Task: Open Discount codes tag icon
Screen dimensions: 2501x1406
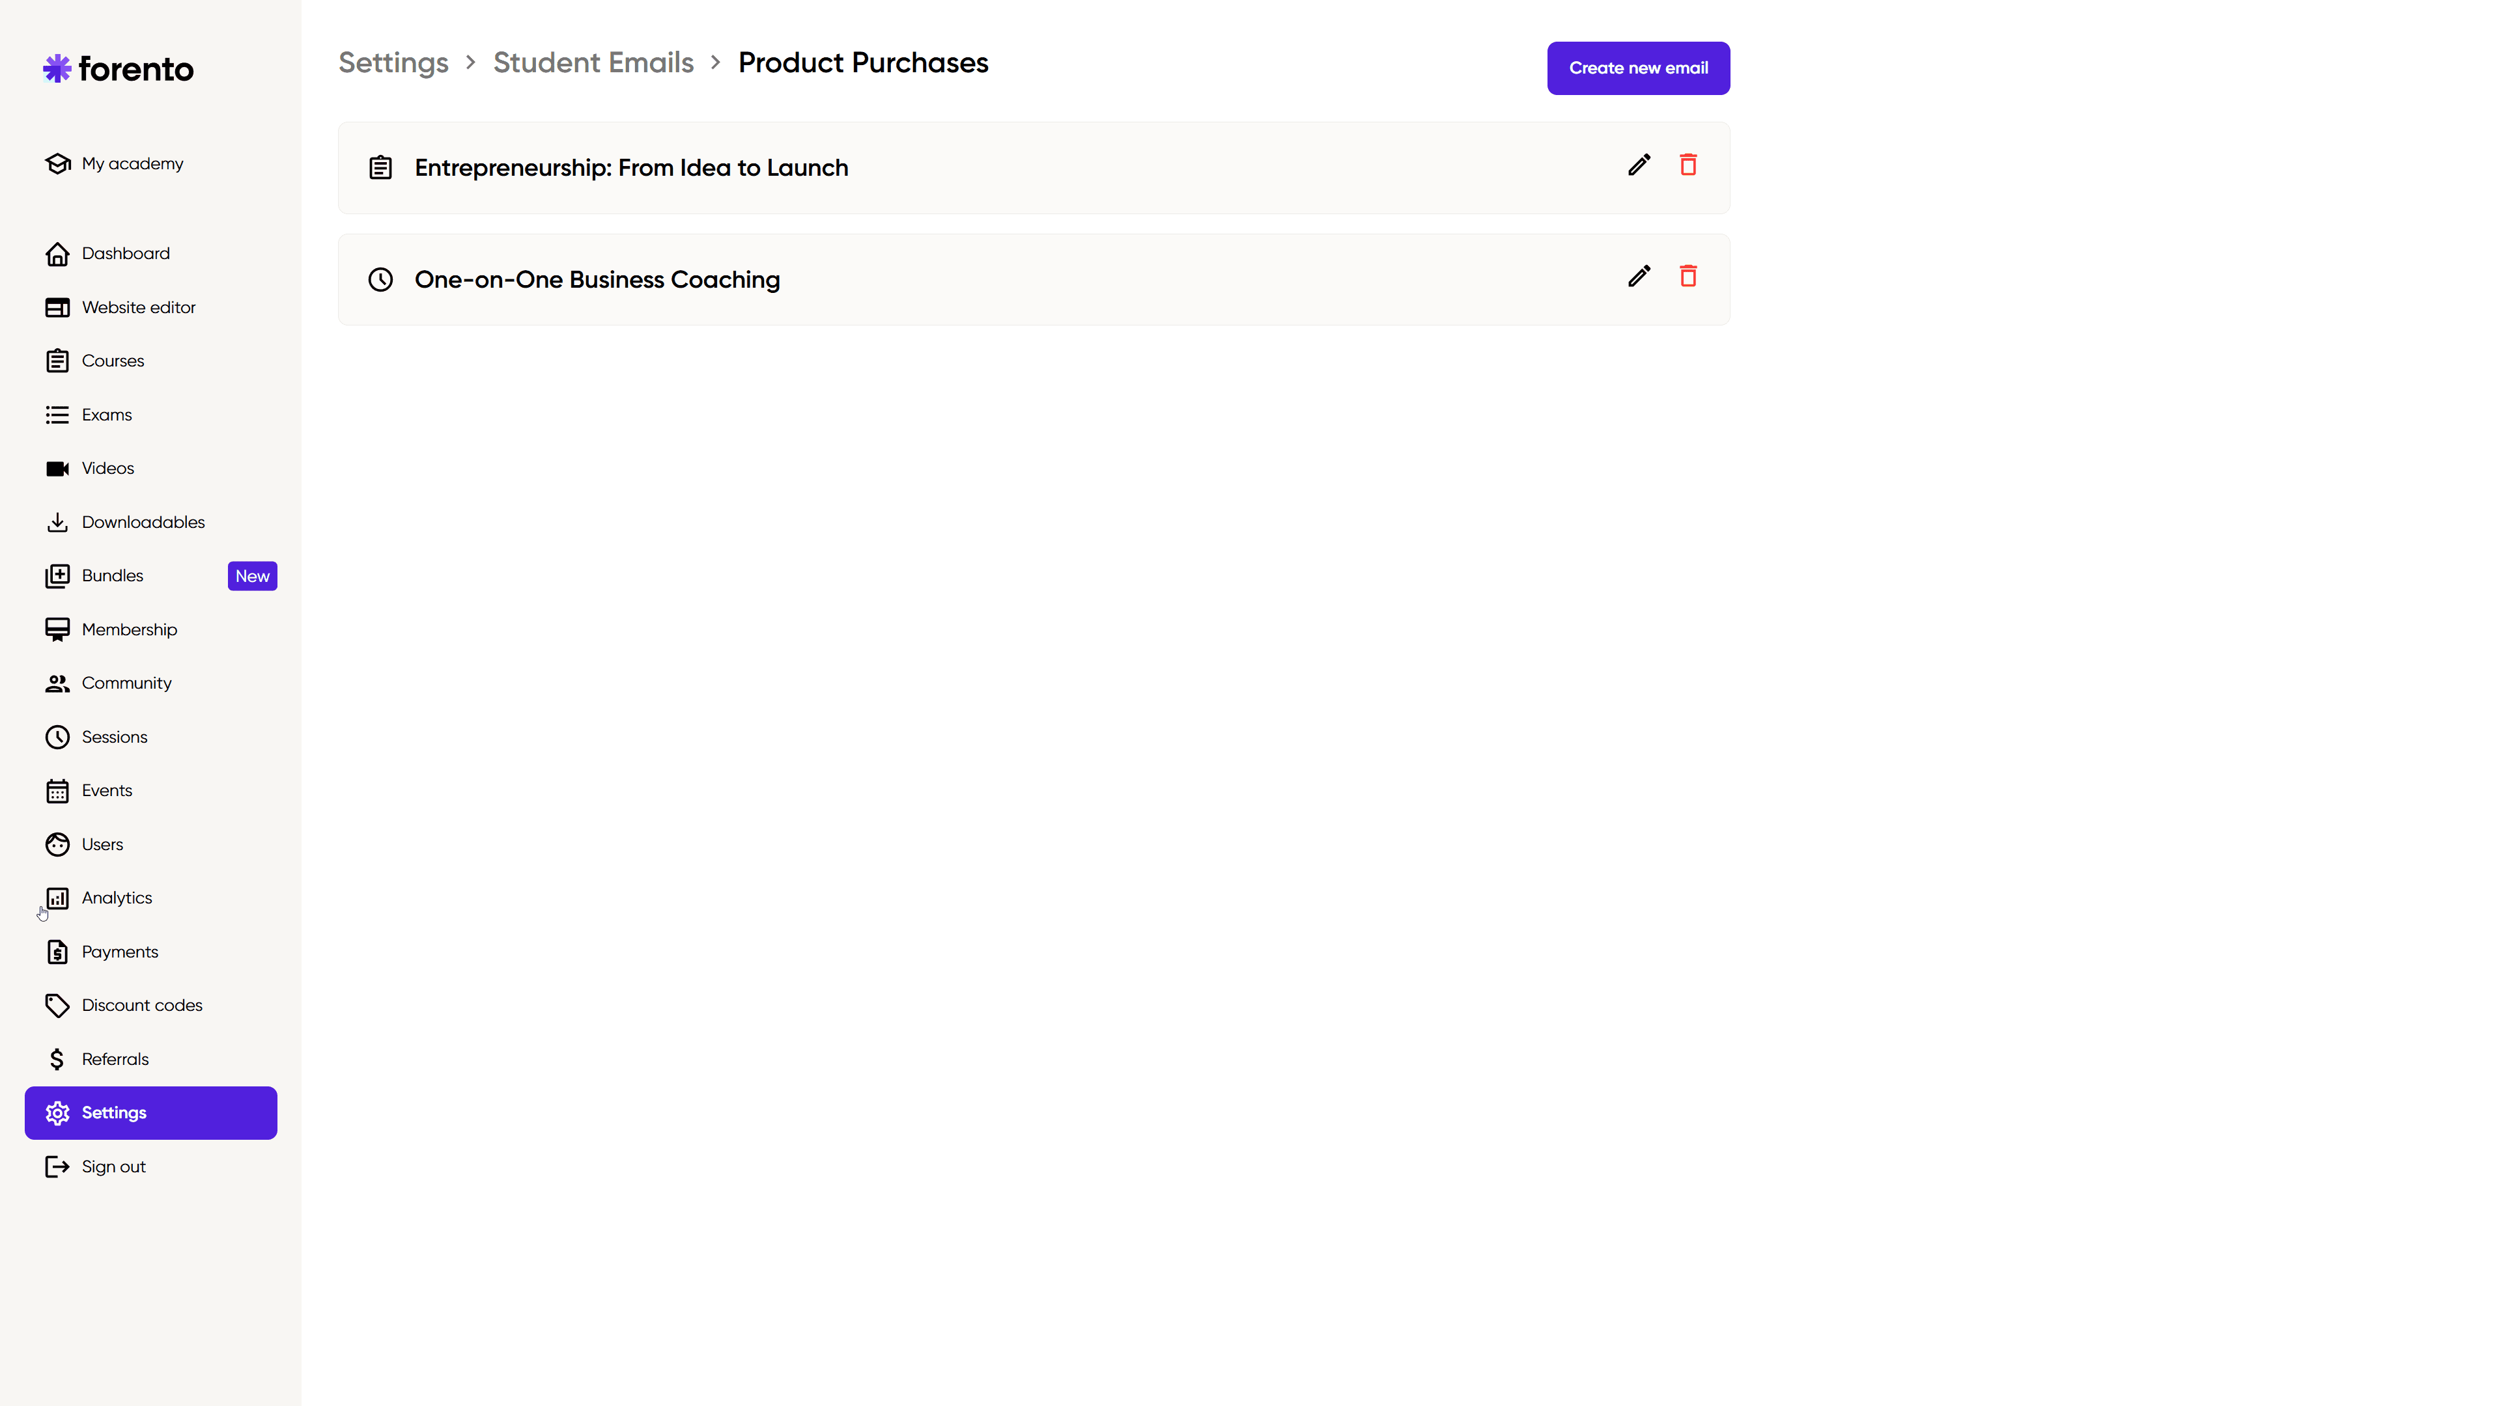Action: tap(57, 1005)
